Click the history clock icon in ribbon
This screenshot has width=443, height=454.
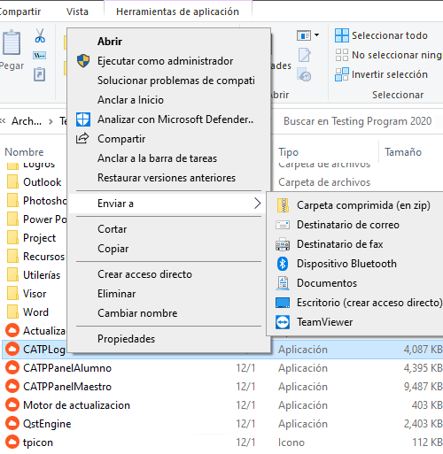point(304,74)
